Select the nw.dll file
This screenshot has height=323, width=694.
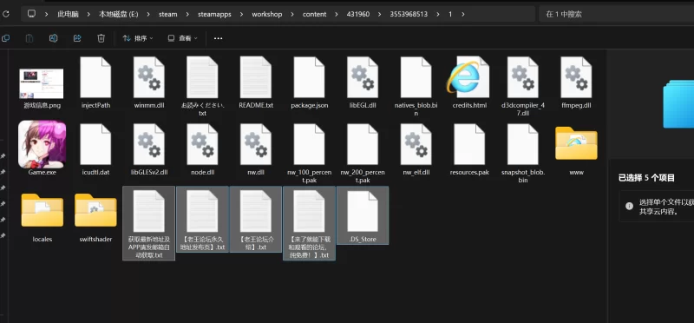coord(256,149)
